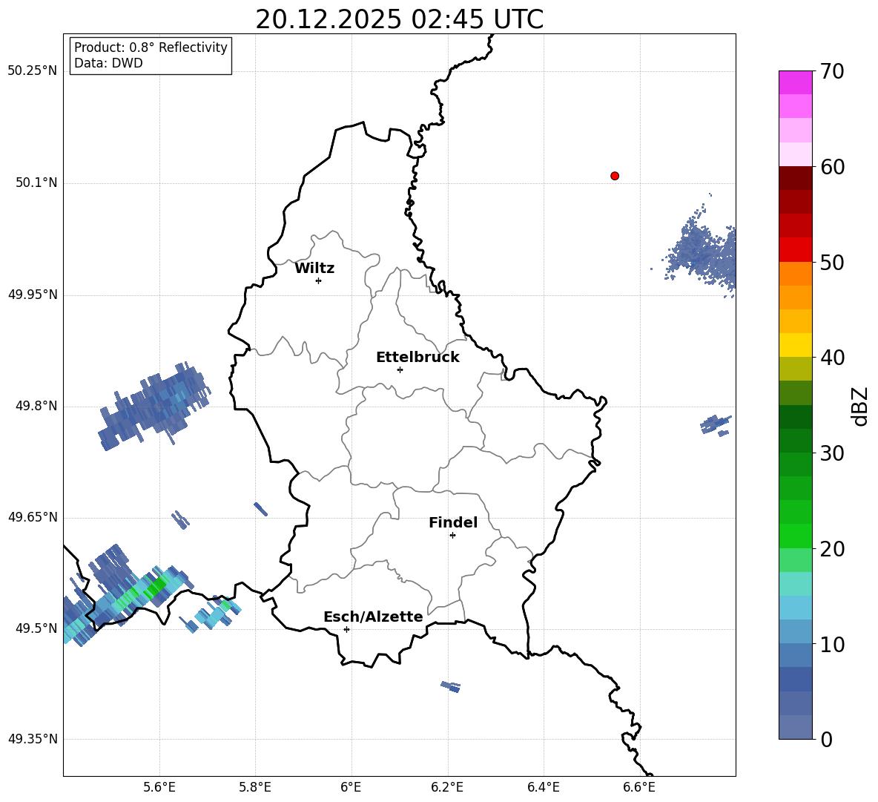Click the yellow colorbar segment at 40
Viewport: 878px width, 802px height.
click(796, 345)
